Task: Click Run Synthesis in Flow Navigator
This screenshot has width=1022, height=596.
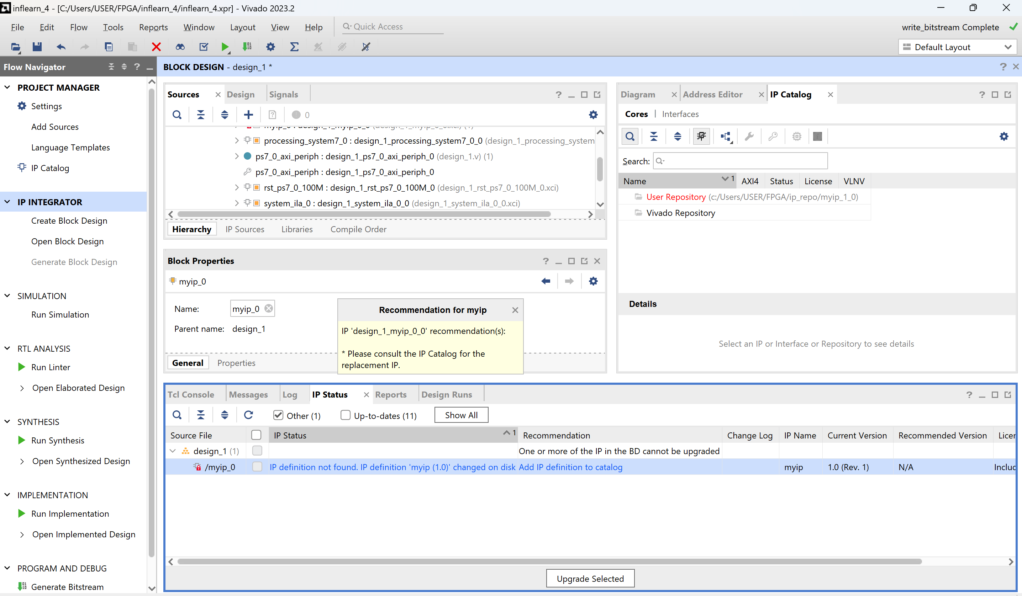Action: pos(58,440)
